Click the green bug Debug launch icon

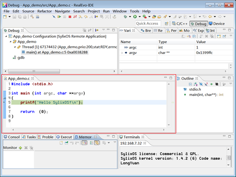125,17
